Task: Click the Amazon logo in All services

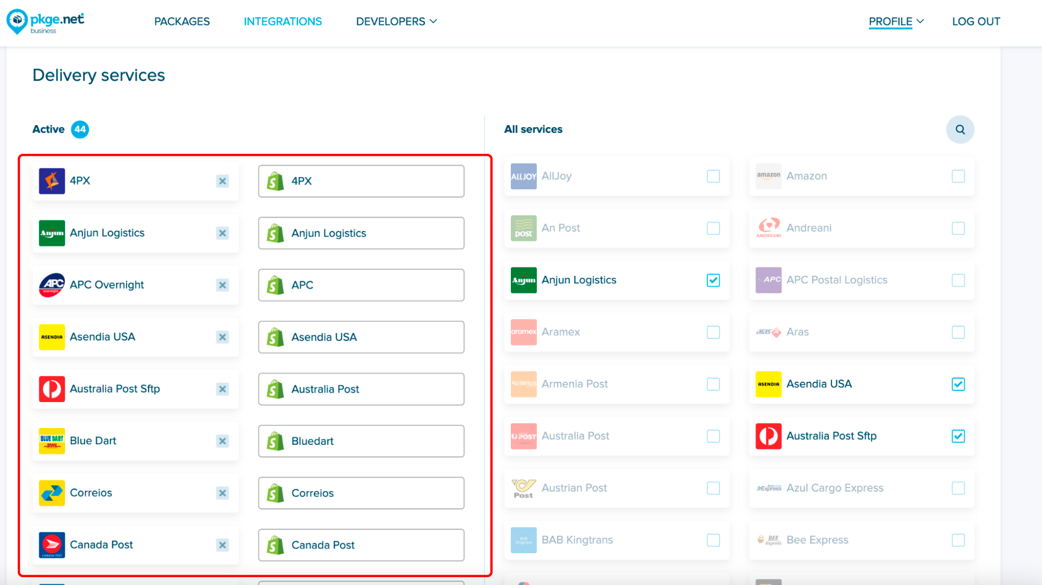Action: tap(768, 176)
